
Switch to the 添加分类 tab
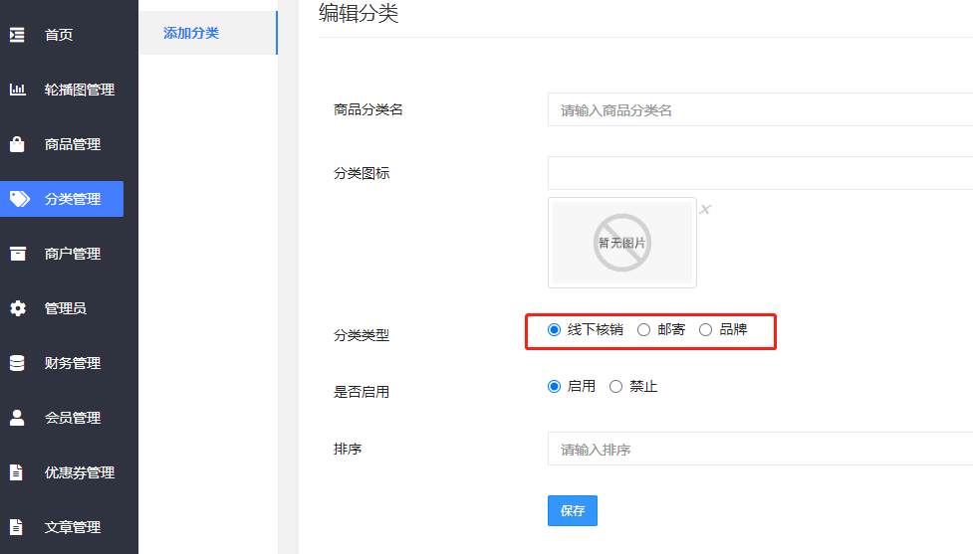point(208,33)
